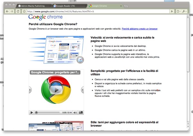Play the video via the center play overlay
The height and width of the screenshot is (136, 193).
[x=56, y=90]
